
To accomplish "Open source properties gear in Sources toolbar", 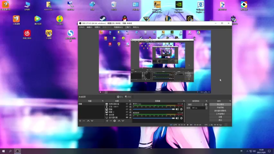I will tap(115, 121).
